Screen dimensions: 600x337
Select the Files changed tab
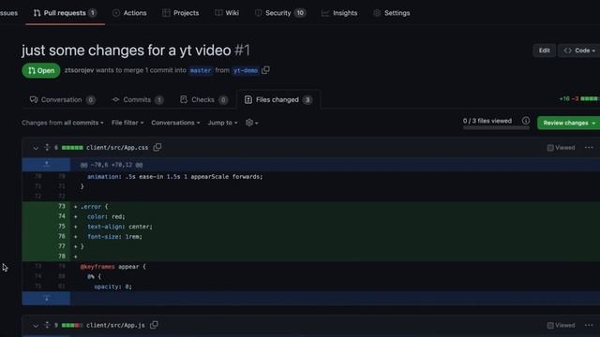[x=278, y=100]
